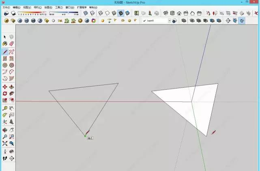Open the 编辑(E) menu
260x171 pixels.
point(17,7)
